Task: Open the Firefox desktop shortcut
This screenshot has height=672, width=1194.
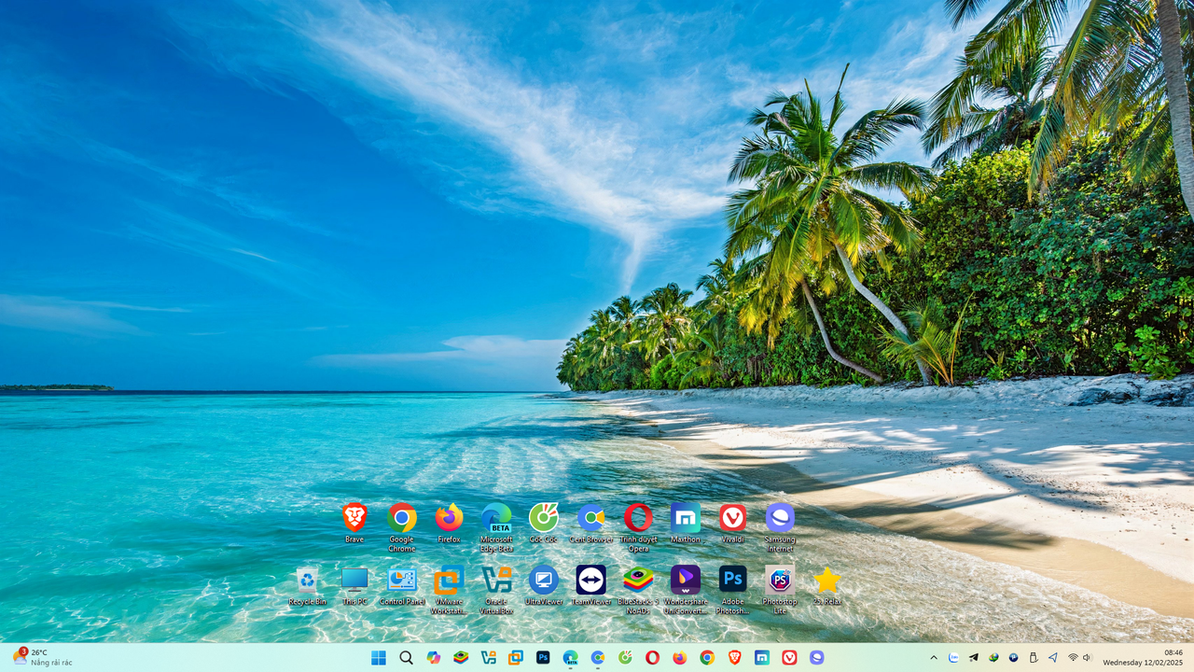Action: [x=449, y=520]
